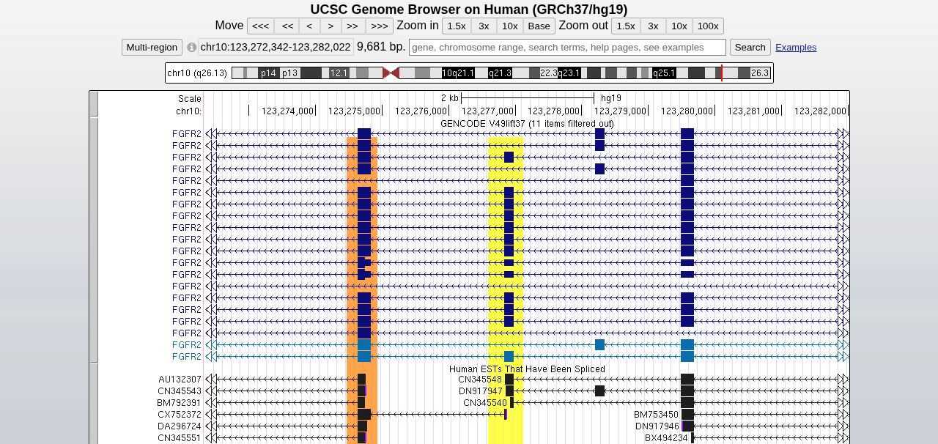938x444 pixels.
Task: Select EST label DA296724
Action: click(x=180, y=426)
